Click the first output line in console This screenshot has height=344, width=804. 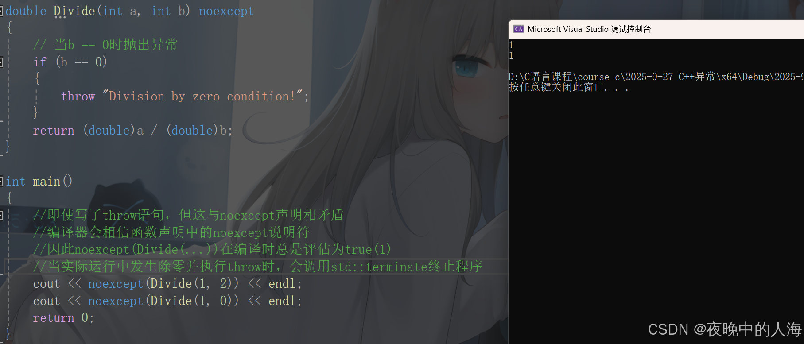coord(511,45)
